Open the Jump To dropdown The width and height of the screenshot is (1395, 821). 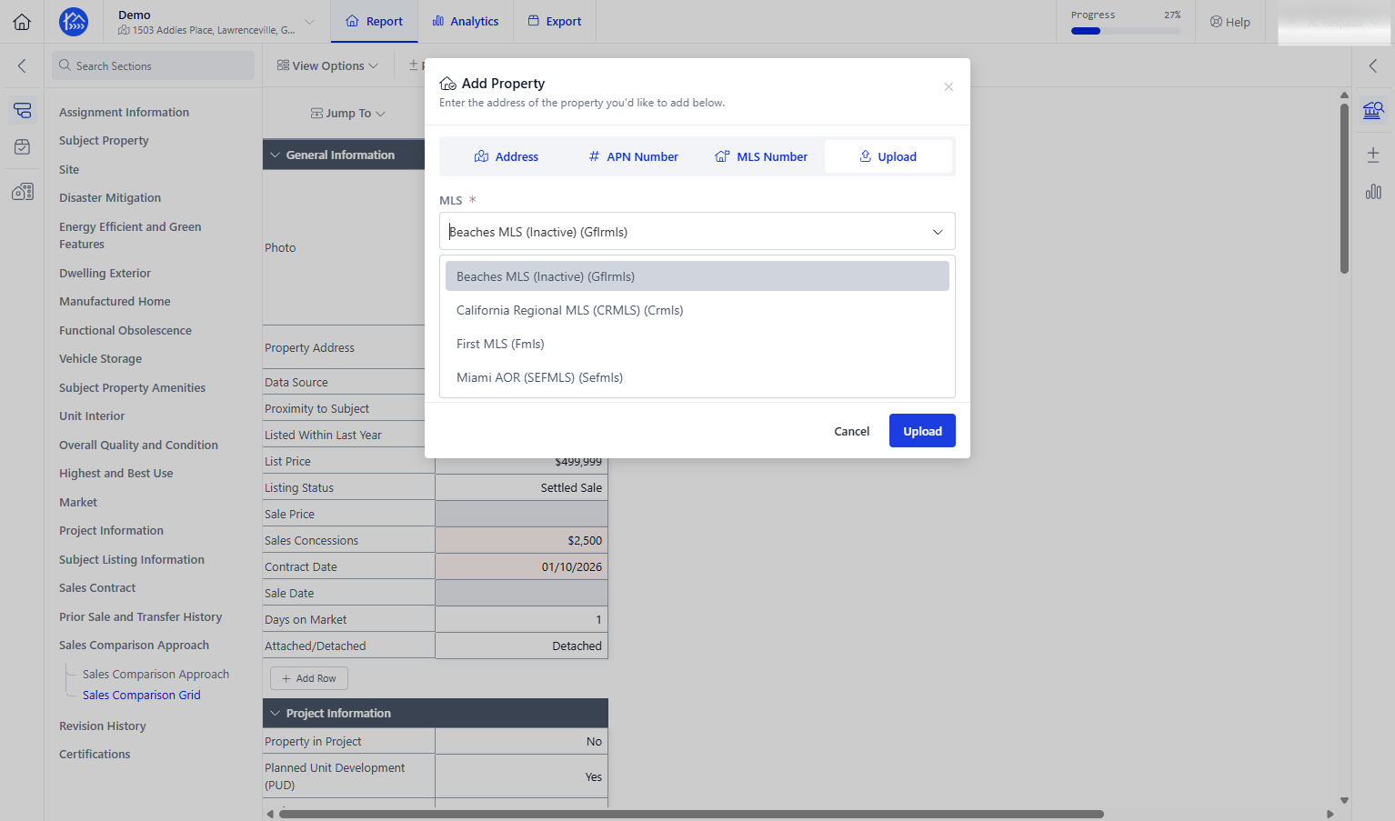pos(348,114)
